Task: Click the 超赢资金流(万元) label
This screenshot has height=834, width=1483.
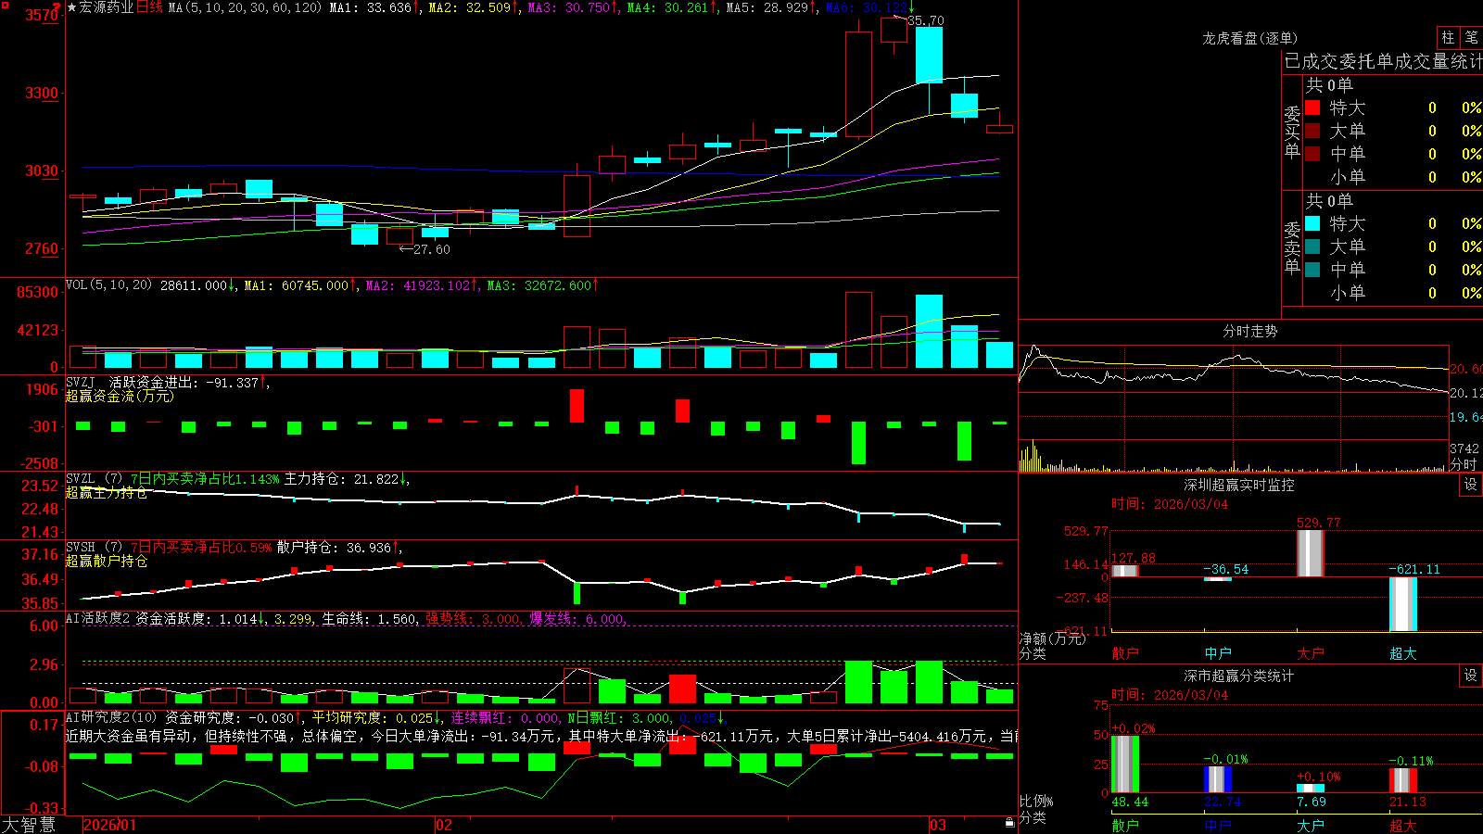Action: point(120,396)
